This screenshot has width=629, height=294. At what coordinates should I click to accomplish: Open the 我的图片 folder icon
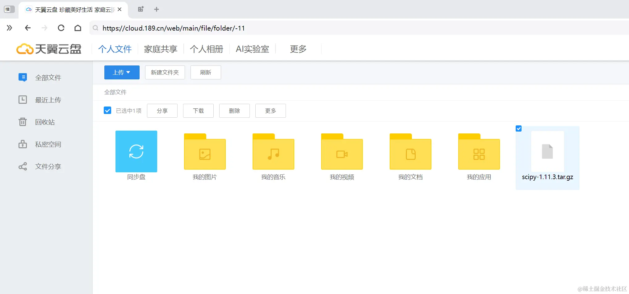[x=205, y=151]
